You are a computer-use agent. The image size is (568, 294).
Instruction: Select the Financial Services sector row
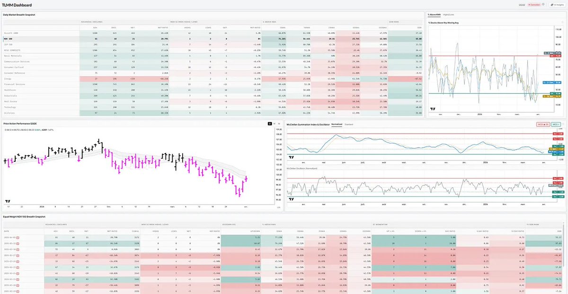pos(213,84)
